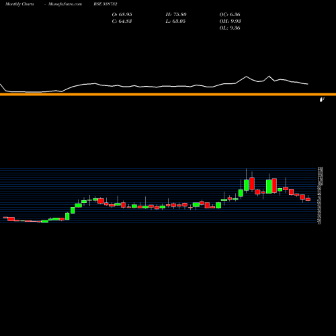The image size is (336, 336).
Task: Click the last red candlestick on the right
Action: pyautogui.click(x=308, y=200)
